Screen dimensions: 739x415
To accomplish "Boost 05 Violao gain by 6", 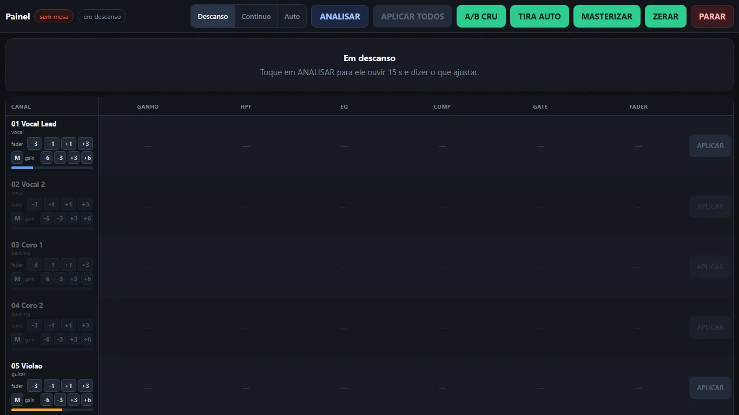I will 87,400.
